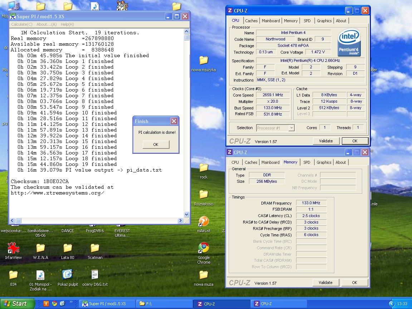Viewport: 412px width, 309px height.
Task: Open the Processor #1 selection dropdown
Action: coord(291,128)
